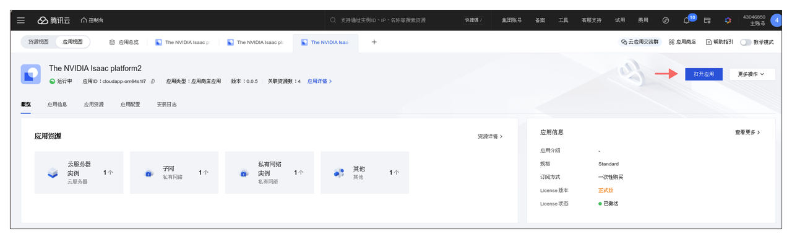This screenshot has width=792, height=239.
Task: Open account 43046850 主账号 menu
Action: [754, 20]
